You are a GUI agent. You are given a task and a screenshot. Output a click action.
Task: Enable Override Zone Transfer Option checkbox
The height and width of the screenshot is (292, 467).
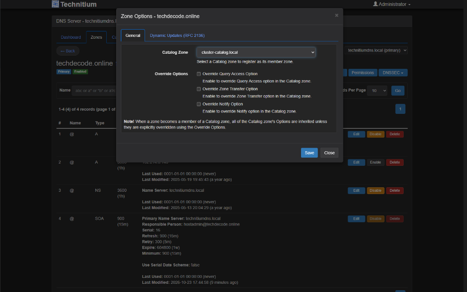[199, 89]
